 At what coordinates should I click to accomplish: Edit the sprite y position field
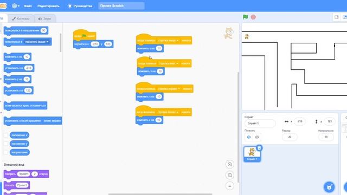(330, 121)
